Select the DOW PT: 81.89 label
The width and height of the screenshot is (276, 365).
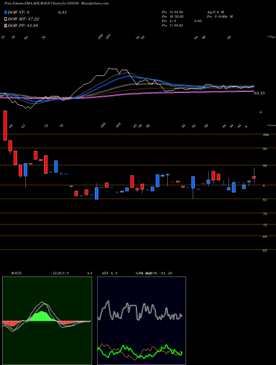(x=23, y=25)
